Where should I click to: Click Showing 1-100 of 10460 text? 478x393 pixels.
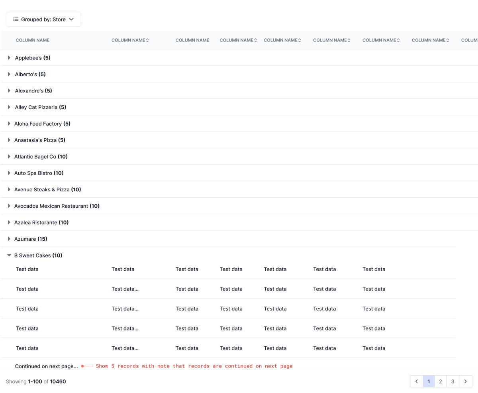point(36,381)
